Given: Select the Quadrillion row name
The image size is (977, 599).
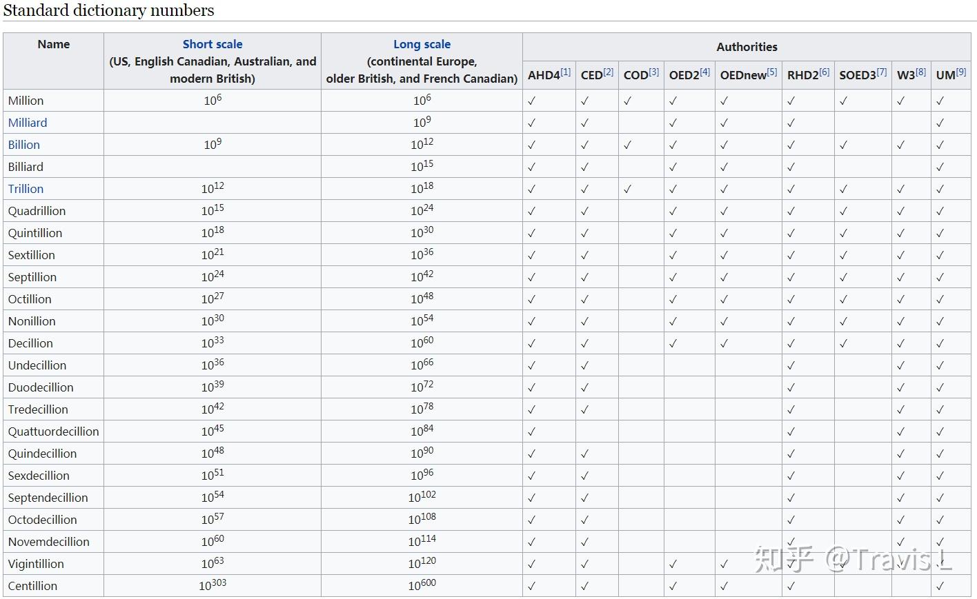Looking at the screenshot, I should coord(37,211).
